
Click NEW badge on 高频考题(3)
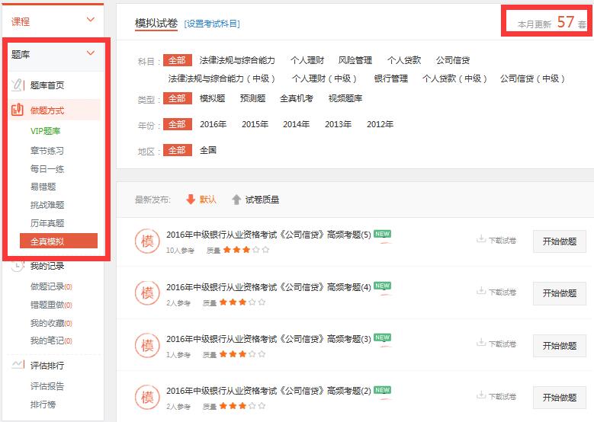pyautogui.click(x=382, y=337)
